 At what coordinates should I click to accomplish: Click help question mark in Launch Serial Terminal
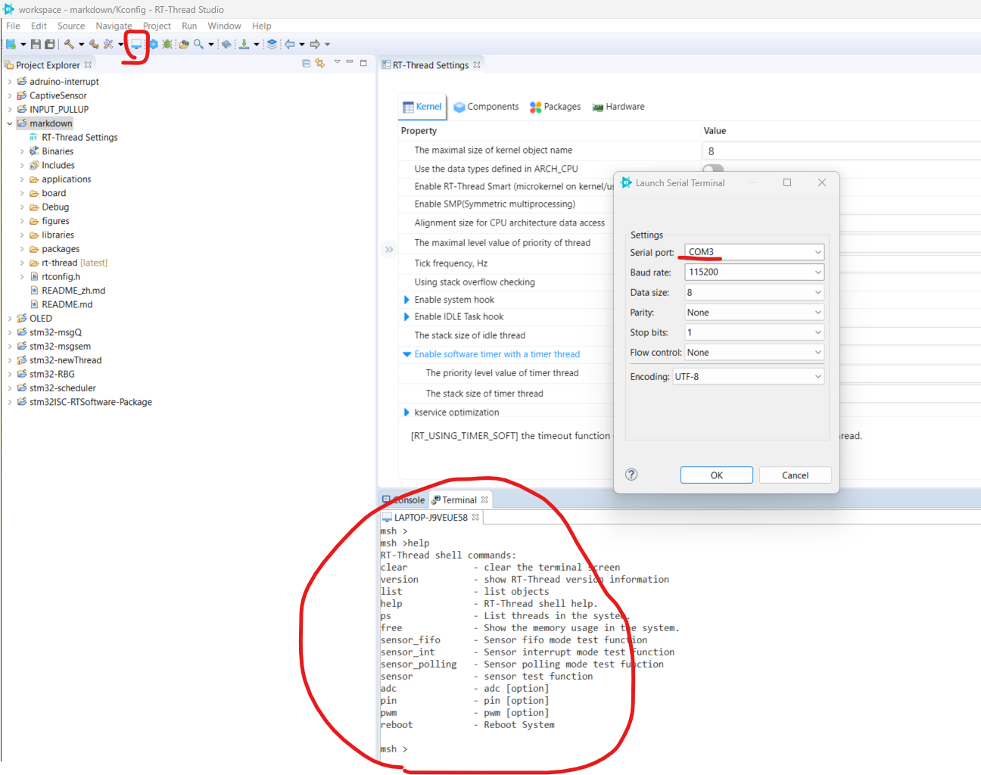[x=631, y=475]
